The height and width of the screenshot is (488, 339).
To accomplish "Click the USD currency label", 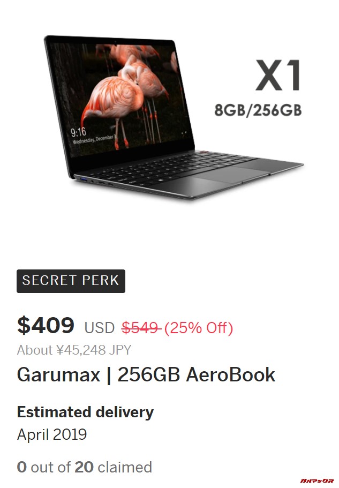I will [100, 328].
